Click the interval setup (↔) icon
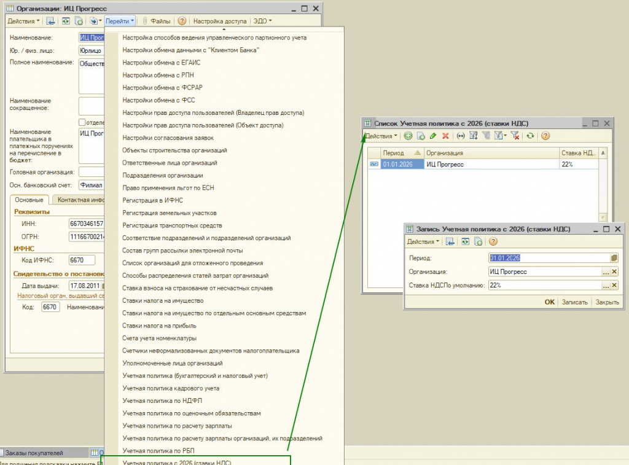 461,136
